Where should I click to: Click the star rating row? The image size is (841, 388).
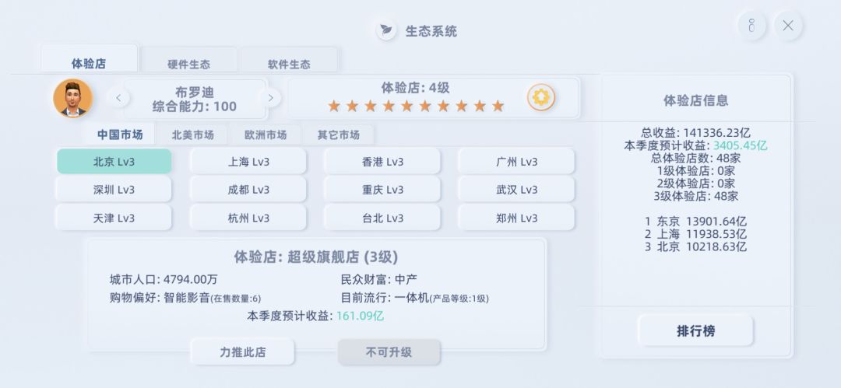pos(416,106)
